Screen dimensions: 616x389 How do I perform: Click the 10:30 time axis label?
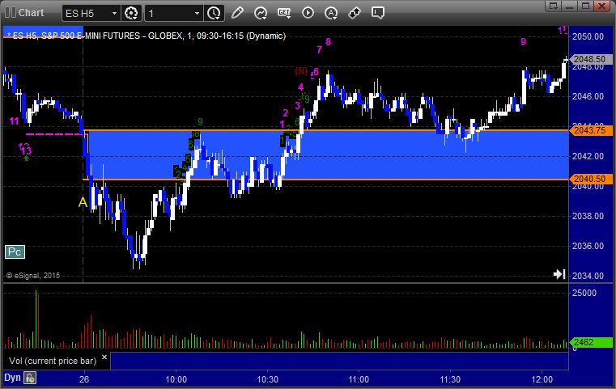pos(268,379)
